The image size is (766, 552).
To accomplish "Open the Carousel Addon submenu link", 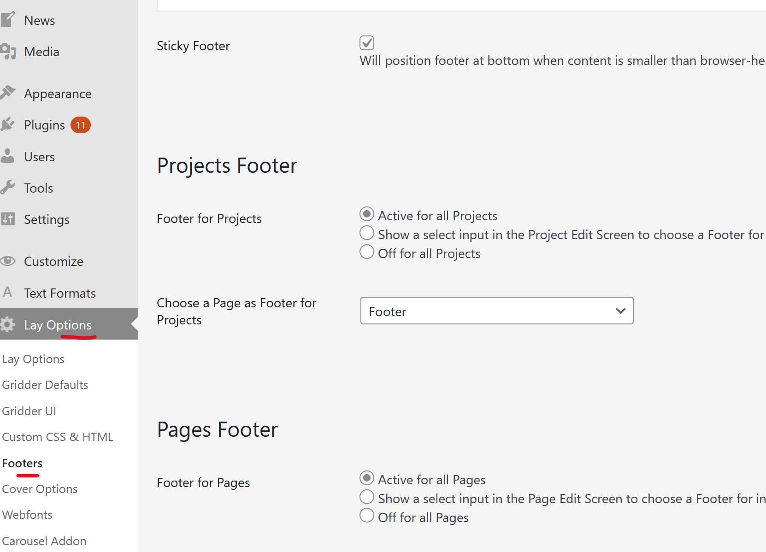I will (x=44, y=541).
